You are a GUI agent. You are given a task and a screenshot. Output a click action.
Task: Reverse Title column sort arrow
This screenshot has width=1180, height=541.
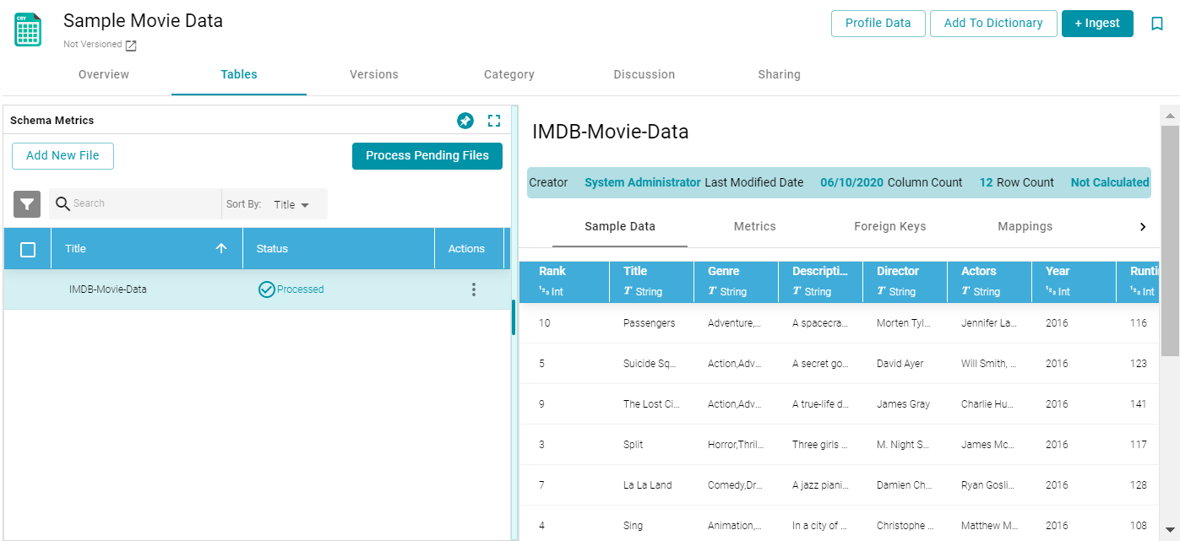(x=221, y=248)
